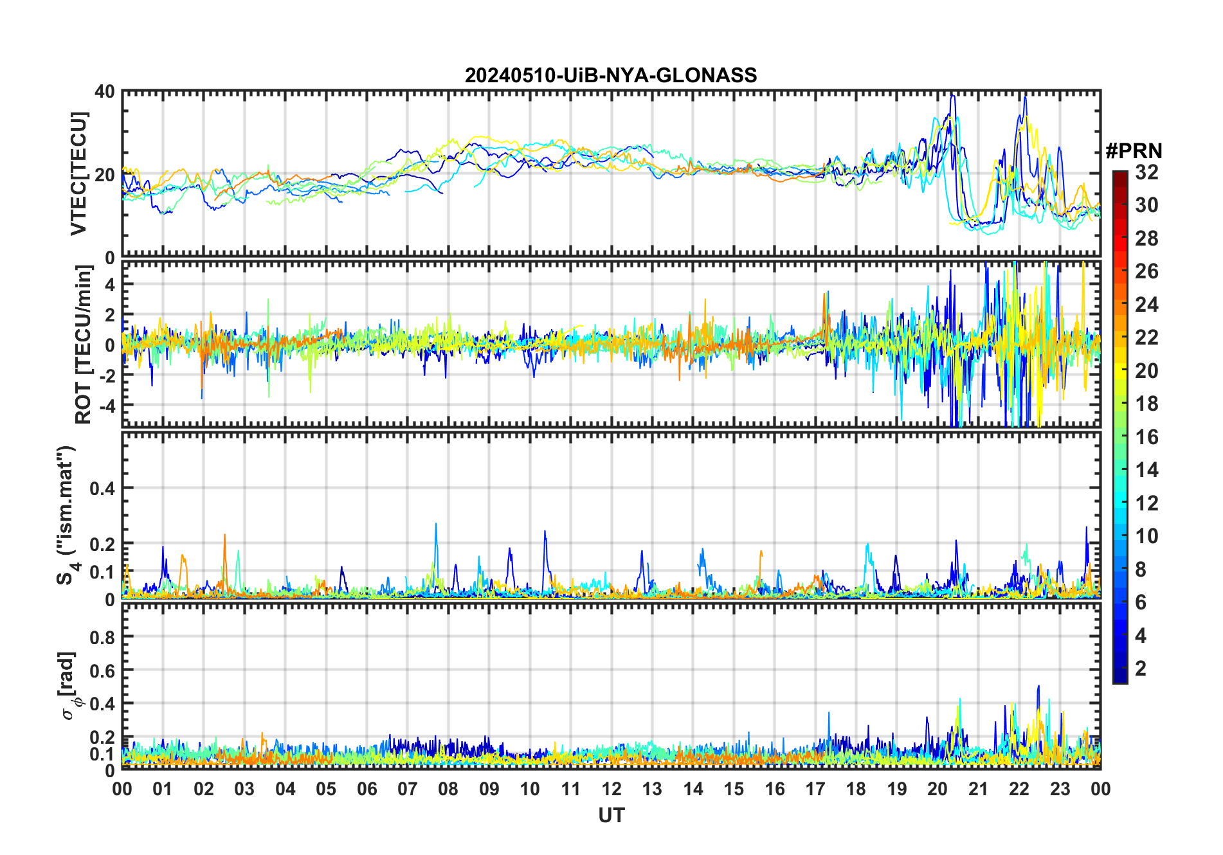
Task: Click colorbar tick label 26
Action: tap(1146, 271)
